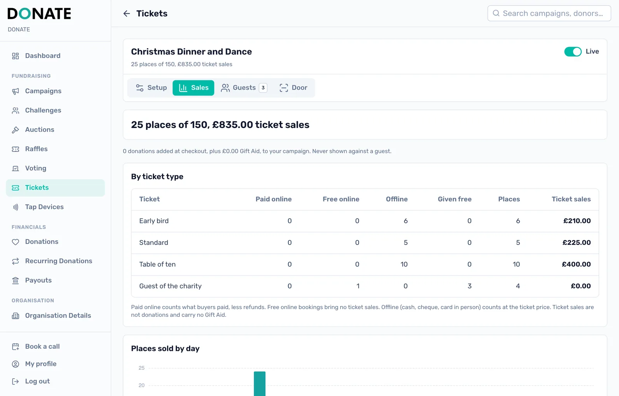Open Organisation Details page

55,316
